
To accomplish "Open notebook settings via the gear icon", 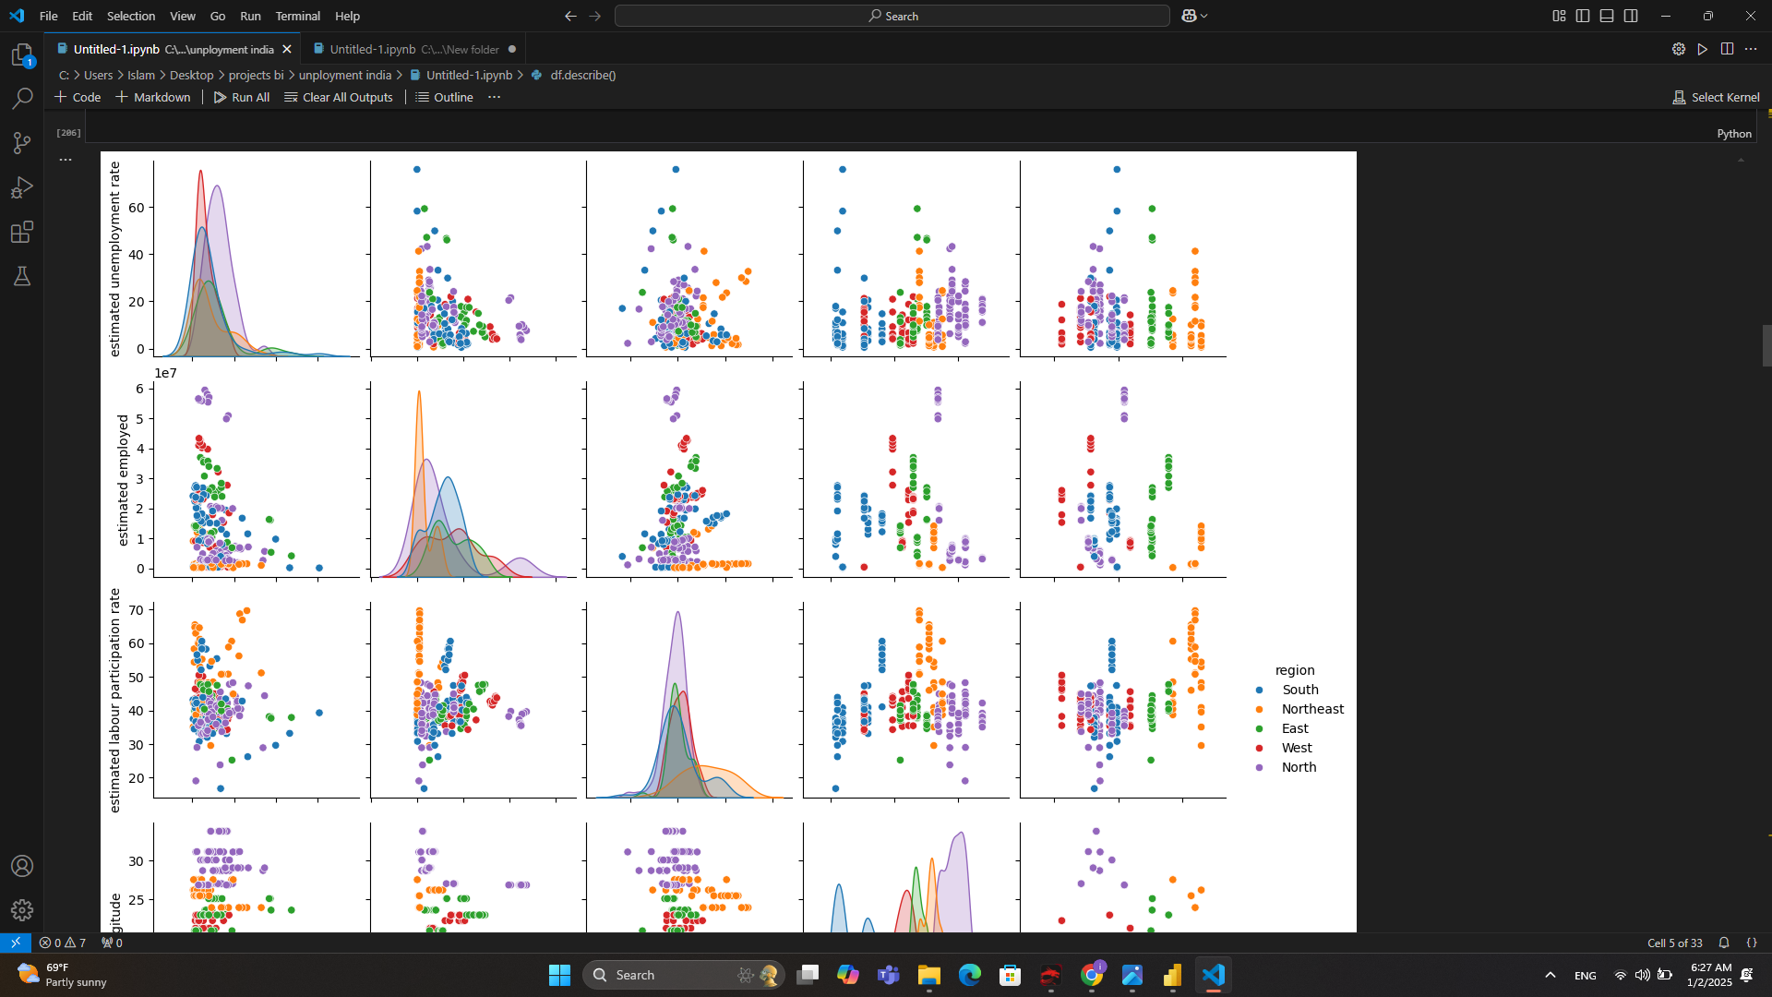I will click(1679, 49).
